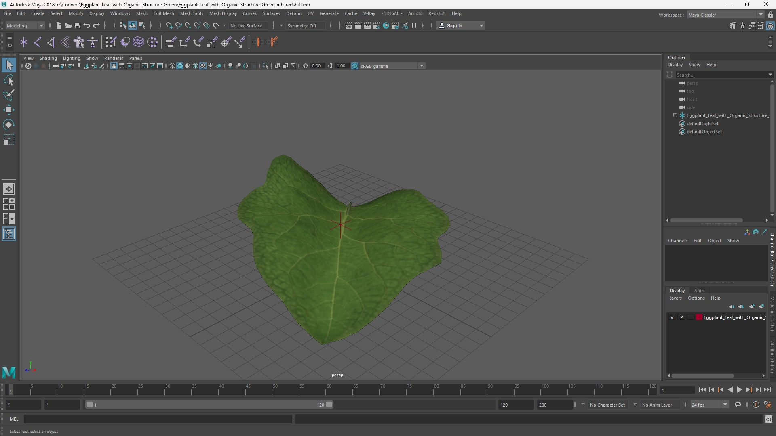776x436 pixels.
Task: Toggle the loop playback button
Action: click(738, 405)
